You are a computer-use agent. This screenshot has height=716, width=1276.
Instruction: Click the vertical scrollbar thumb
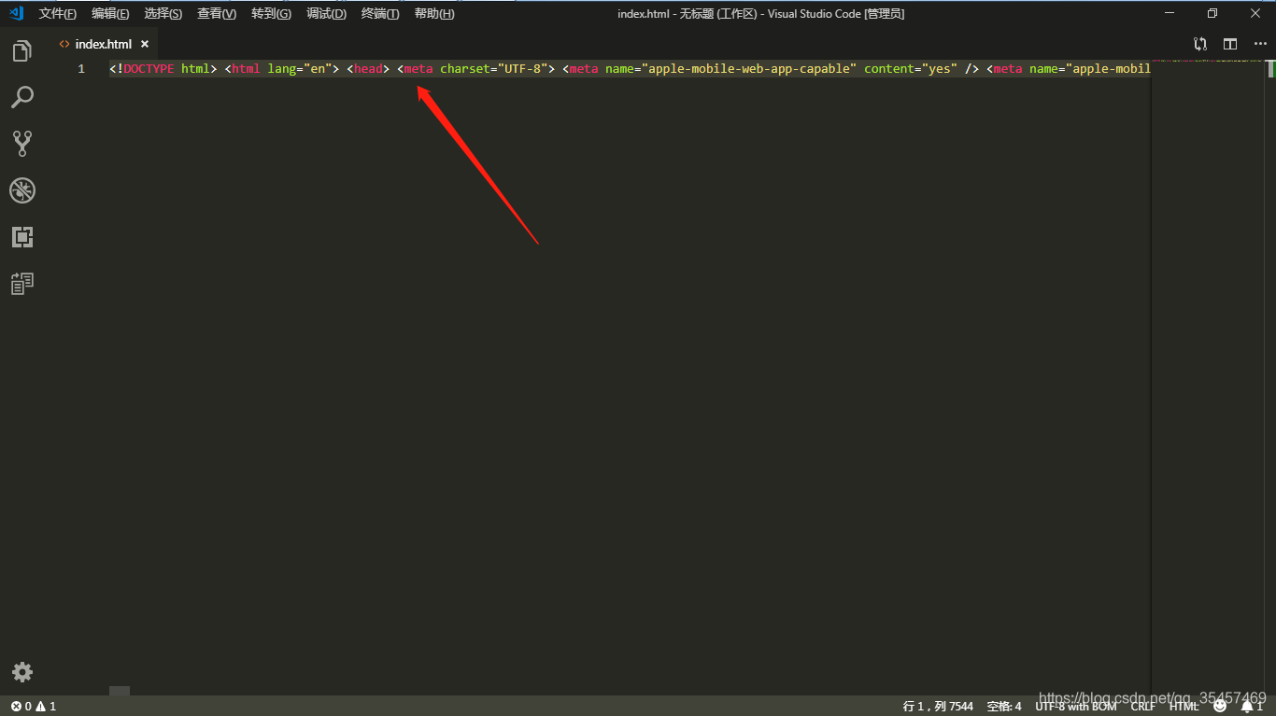(1270, 69)
